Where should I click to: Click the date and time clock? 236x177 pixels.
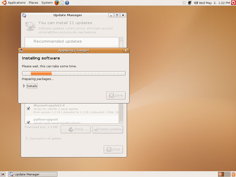click(x=214, y=3)
